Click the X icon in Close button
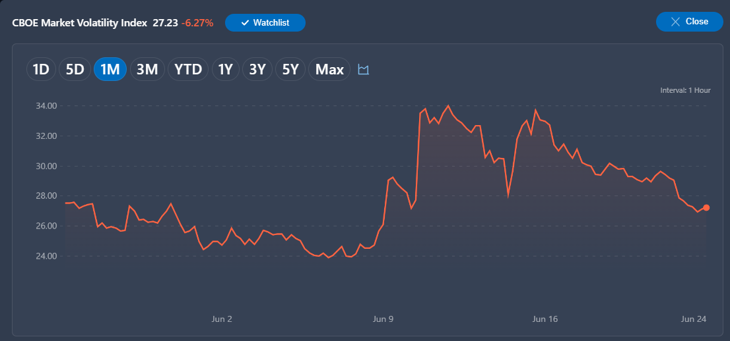 tap(675, 22)
